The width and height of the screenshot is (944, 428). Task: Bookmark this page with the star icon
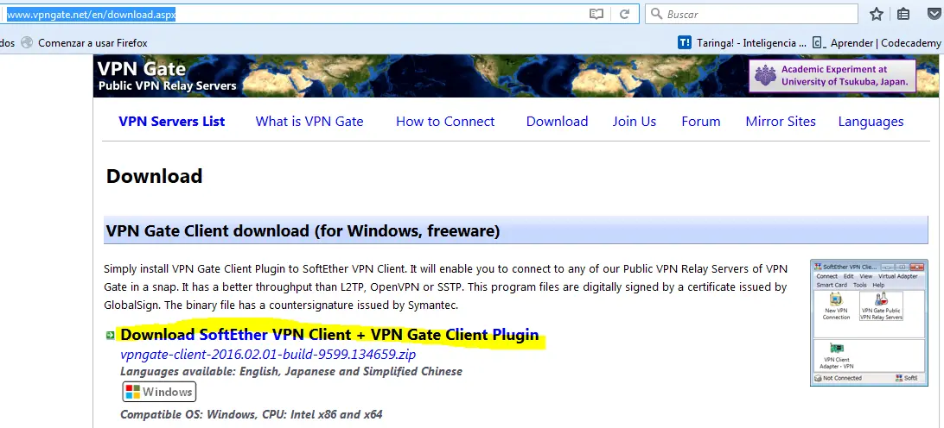point(877,14)
